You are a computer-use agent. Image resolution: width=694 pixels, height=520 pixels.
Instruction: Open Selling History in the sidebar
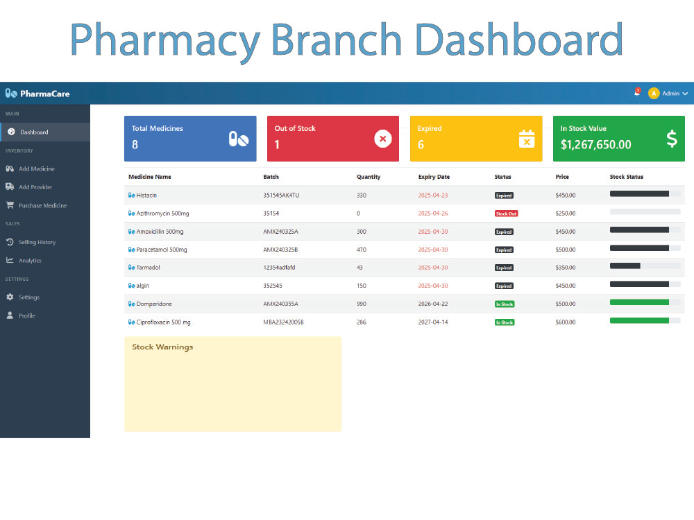coord(45,242)
